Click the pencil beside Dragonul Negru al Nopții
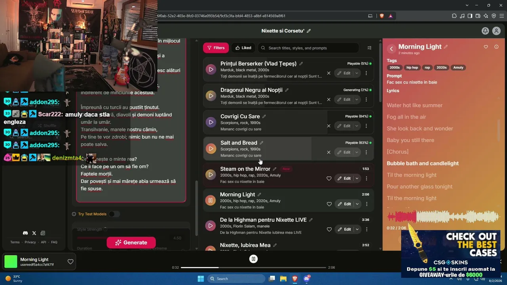Image resolution: width=507 pixels, height=285 pixels. coord(287,90)
